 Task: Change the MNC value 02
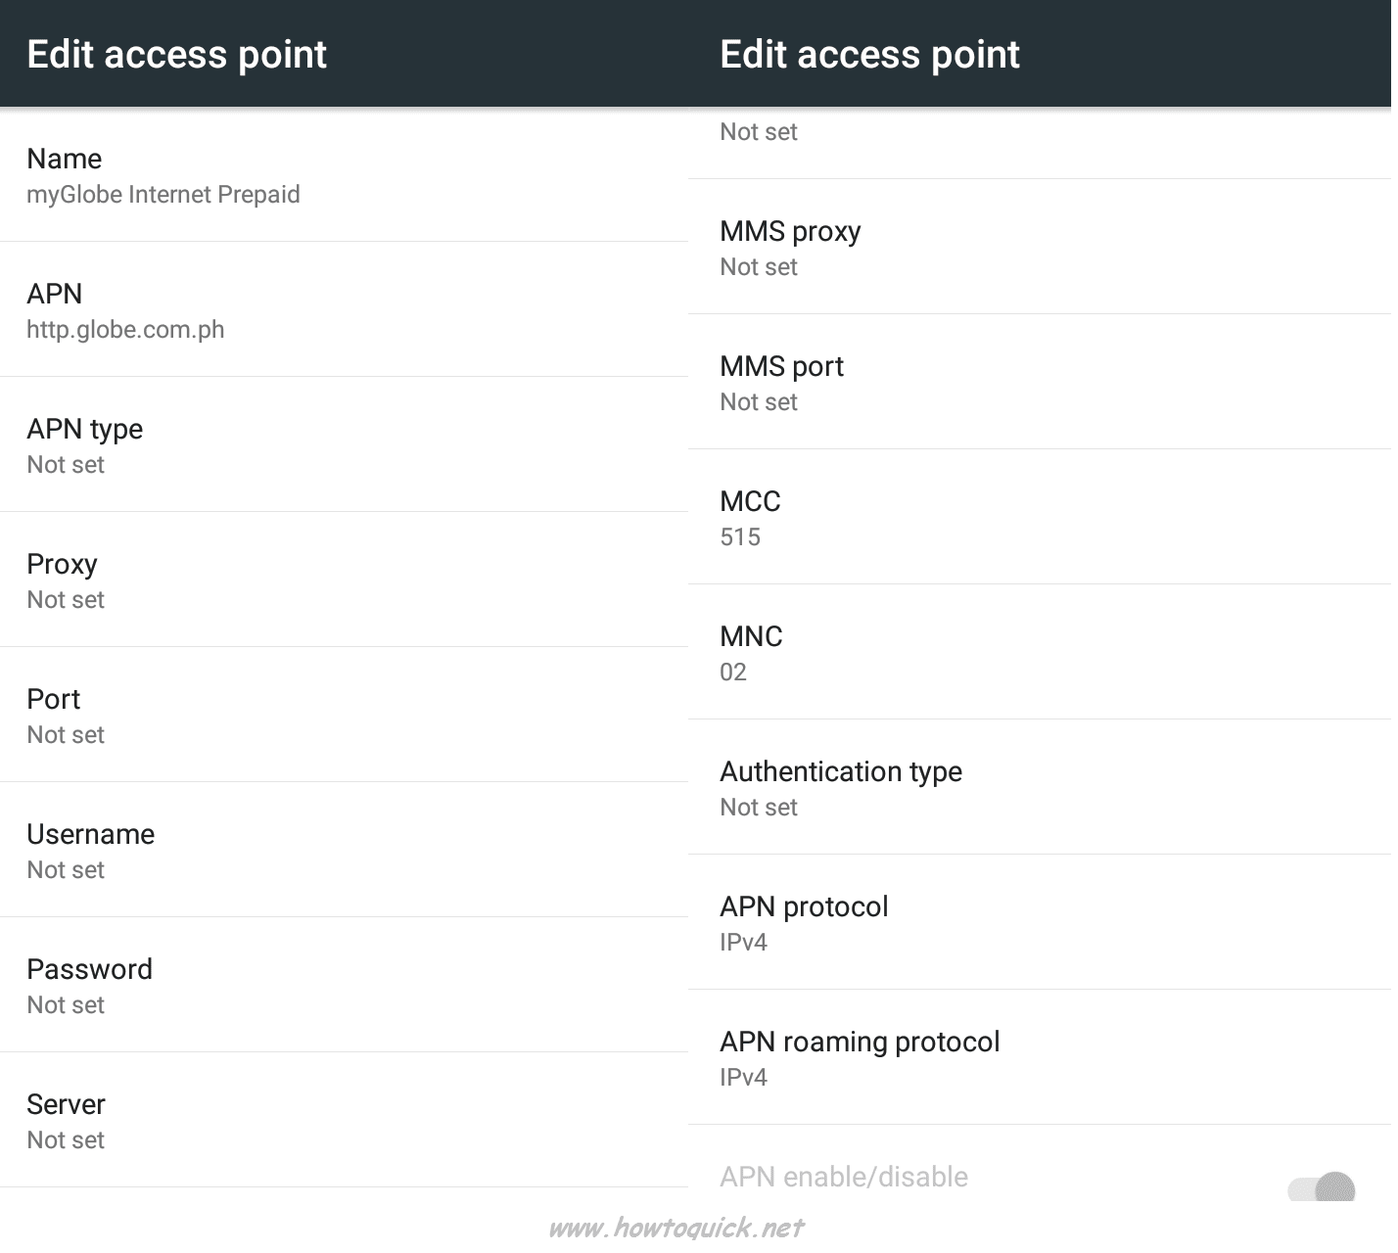[1040, 652]
